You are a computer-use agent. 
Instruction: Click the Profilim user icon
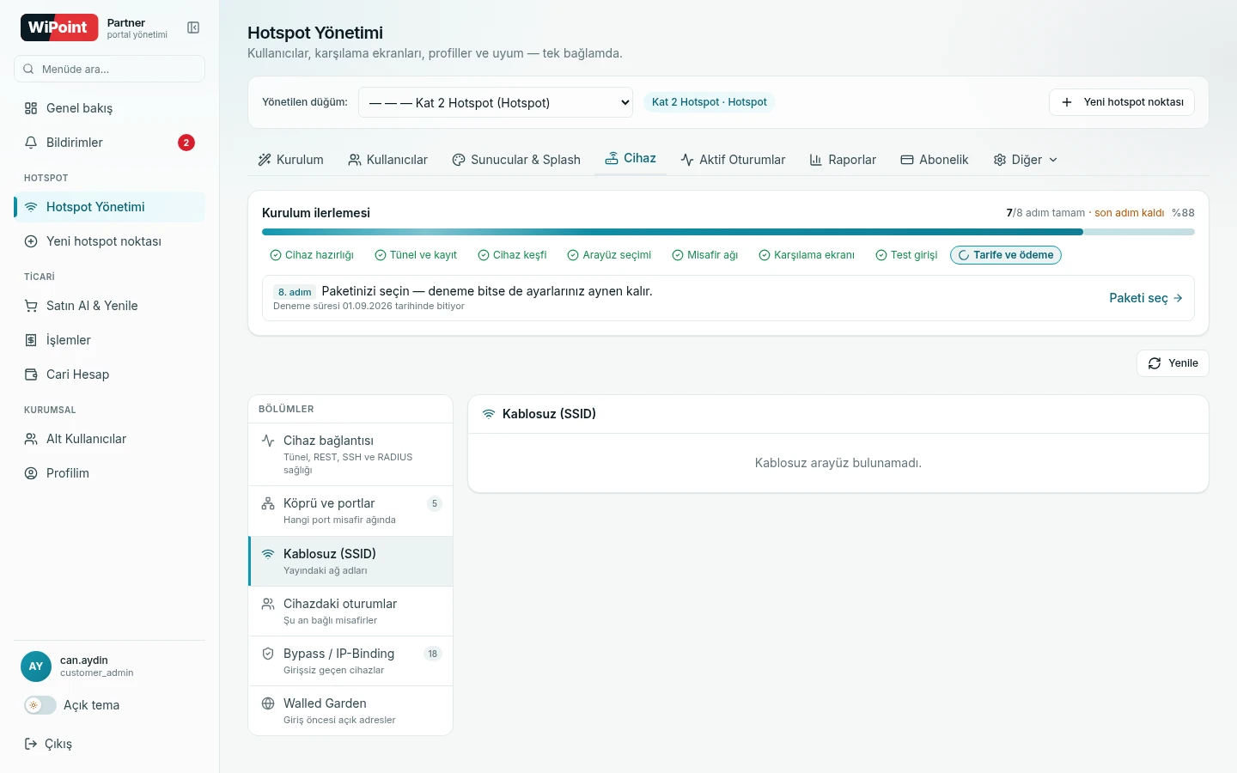[31, 473]
